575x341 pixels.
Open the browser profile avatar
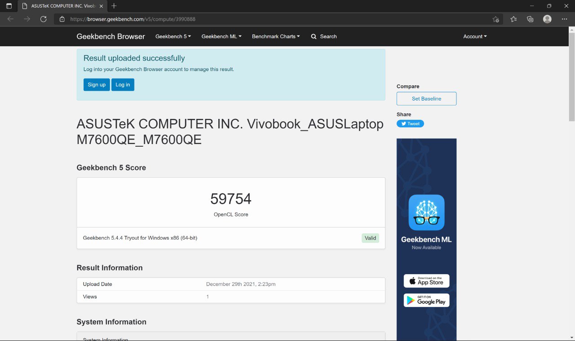point(547,19)
